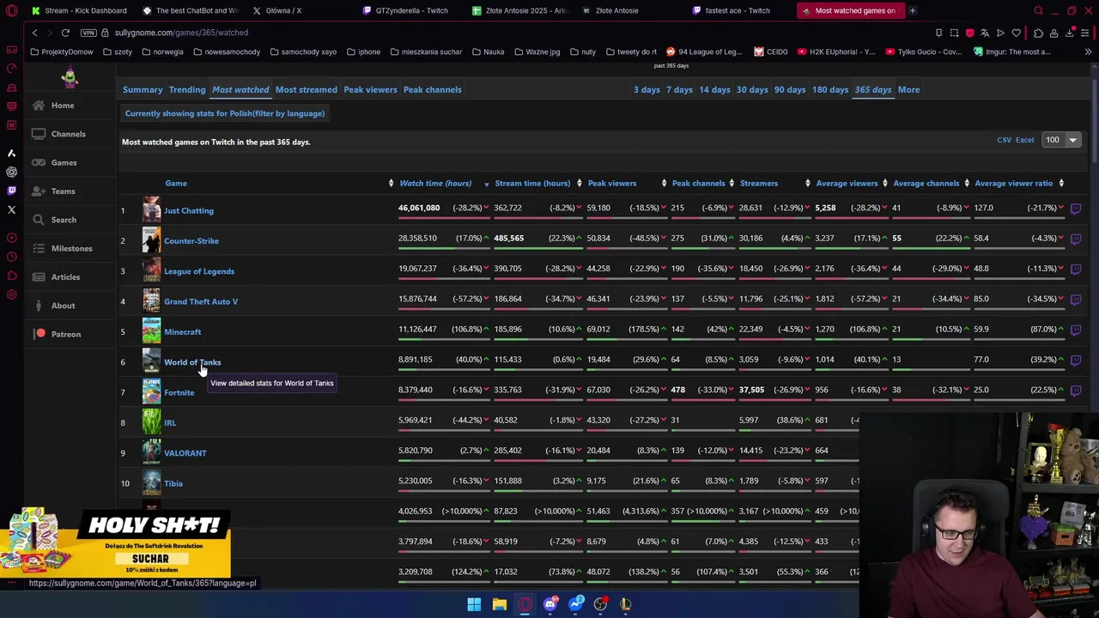Switch to the Peak viewers tab

[x=370, y=89]
